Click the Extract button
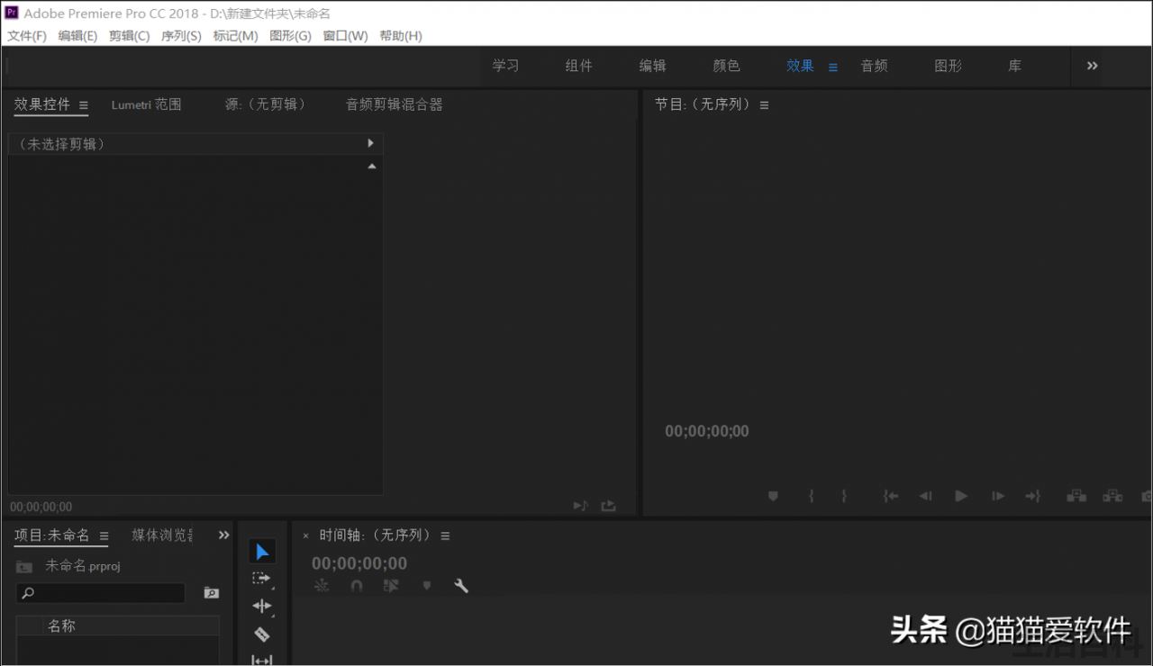The image size is (1153, 666). pos(1112,496)
